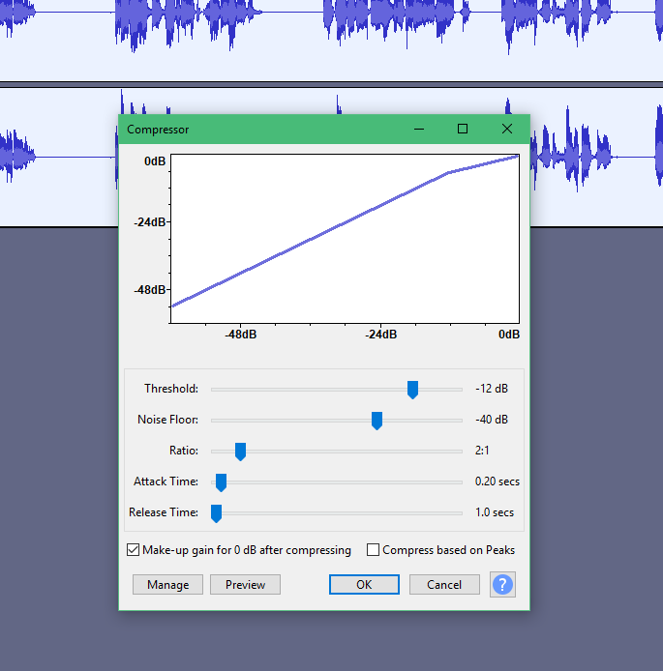Image resolution: width=663 pixels, height=671 pixels.
Task: Click the upper audio track waveform
Action: [x=331, y=41]
